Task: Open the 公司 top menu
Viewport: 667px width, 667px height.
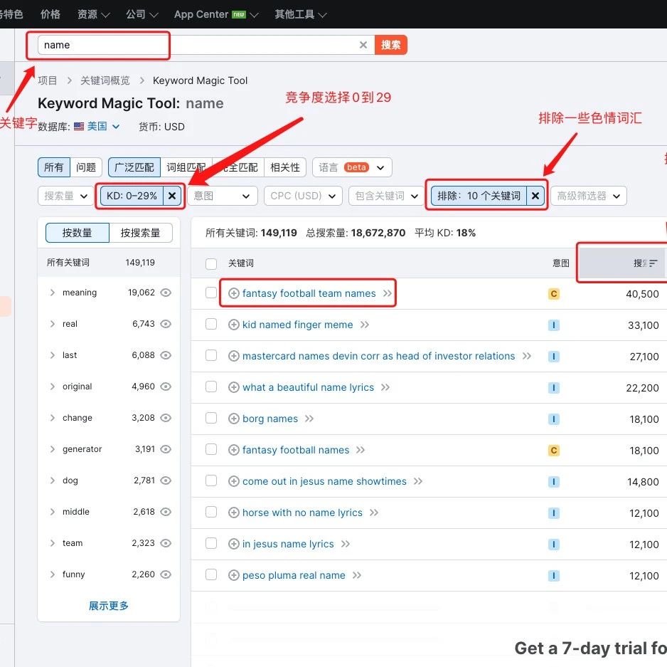Action: (142, 14)
